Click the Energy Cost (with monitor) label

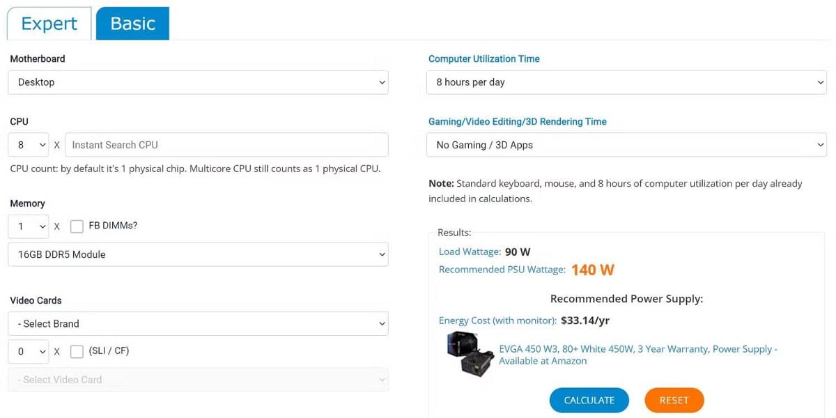pyautogui.click(x=497, y=321)
